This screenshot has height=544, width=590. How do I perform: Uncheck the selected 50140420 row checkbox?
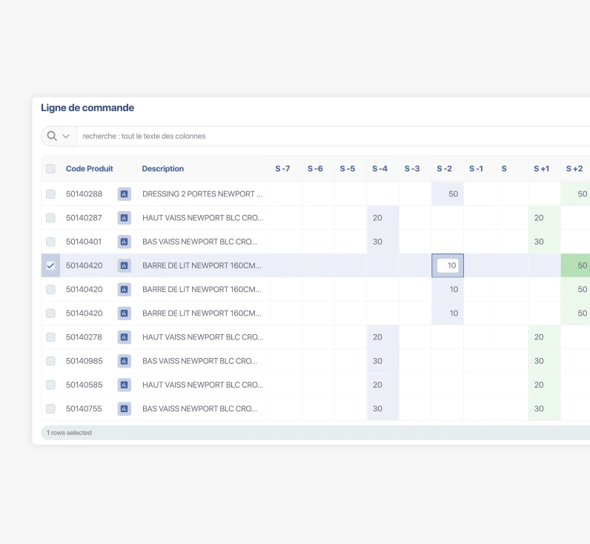click(x=50, y=265)
